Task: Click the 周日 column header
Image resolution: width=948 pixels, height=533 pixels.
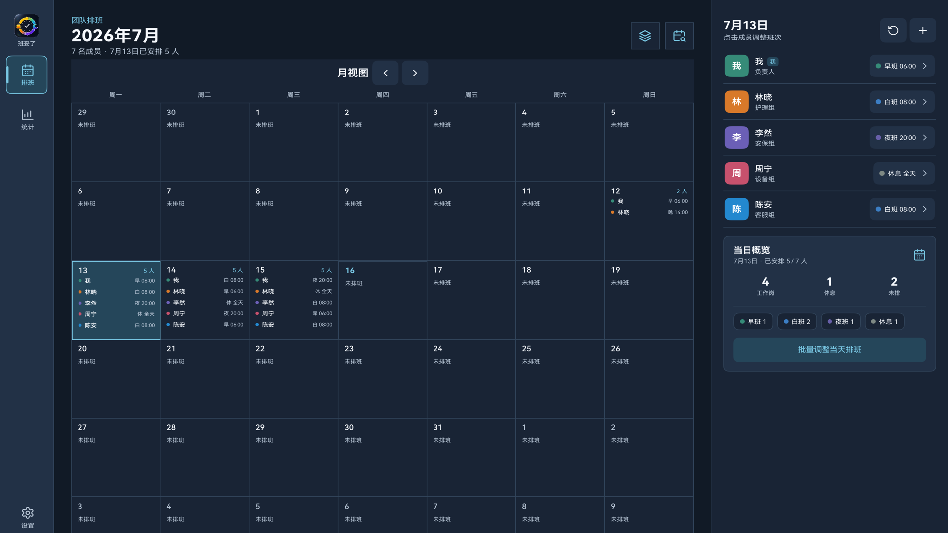Action: (x=649, y=94)
